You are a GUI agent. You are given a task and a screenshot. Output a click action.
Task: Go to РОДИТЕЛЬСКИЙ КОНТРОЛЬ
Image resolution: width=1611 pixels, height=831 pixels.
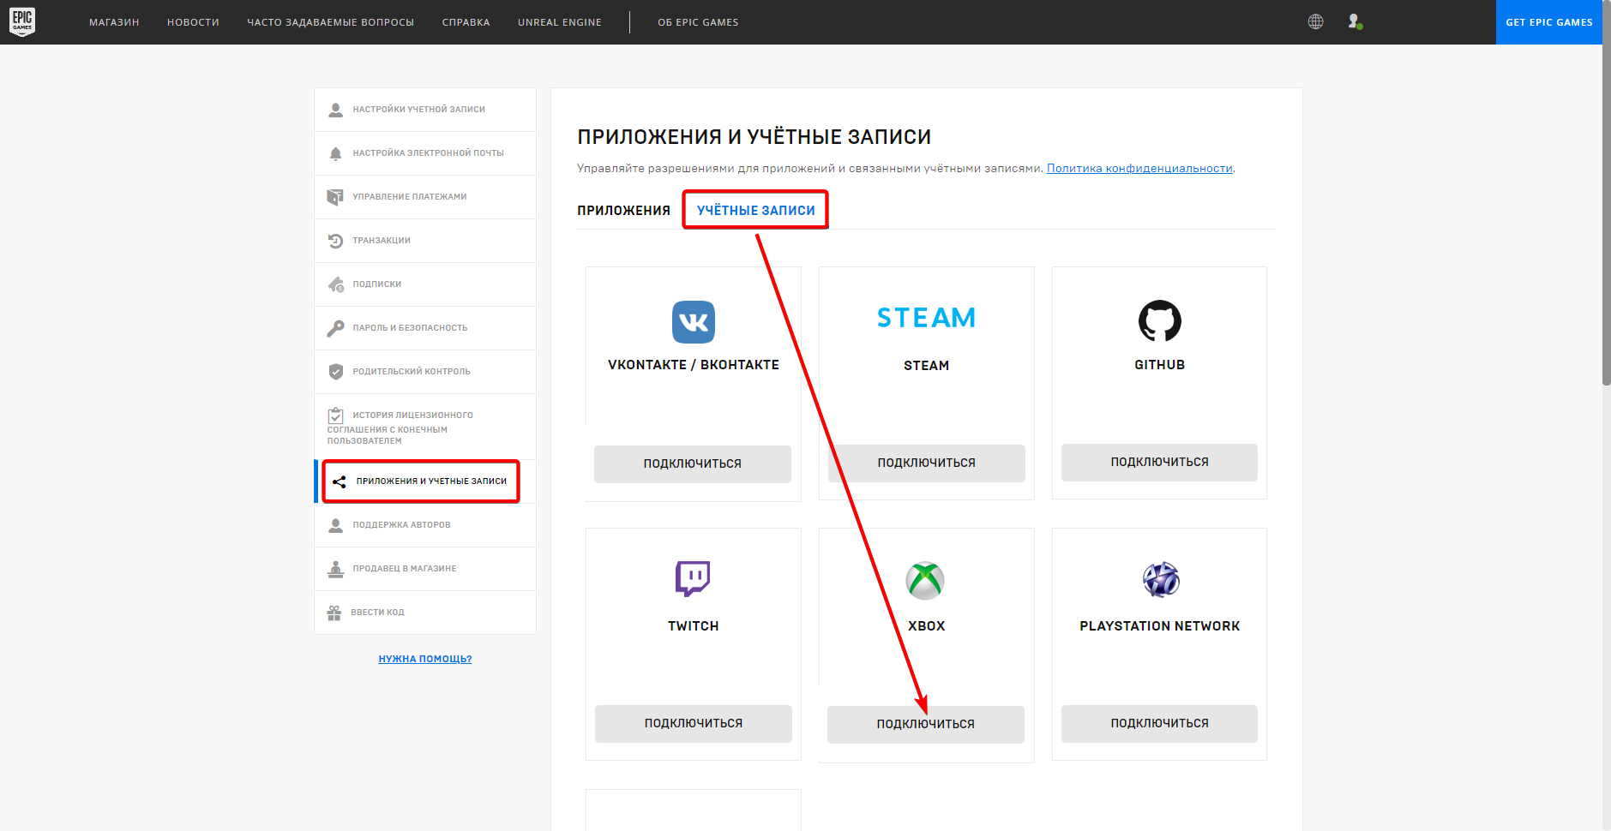coord(425,372)
